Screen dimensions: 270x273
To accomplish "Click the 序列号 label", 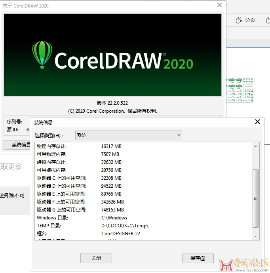I will coord(14,122).
